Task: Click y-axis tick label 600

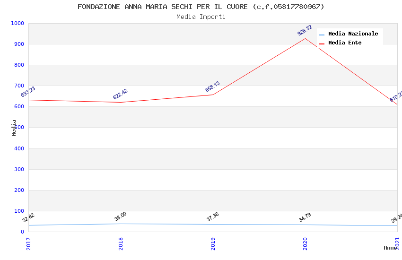Action: tap(19, 106)
